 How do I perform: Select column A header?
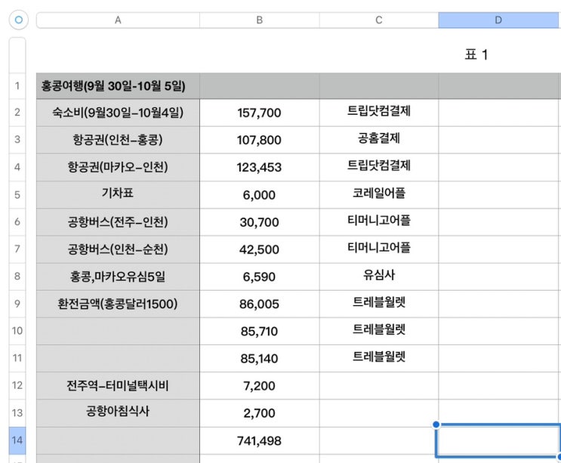tap(118, 20)
